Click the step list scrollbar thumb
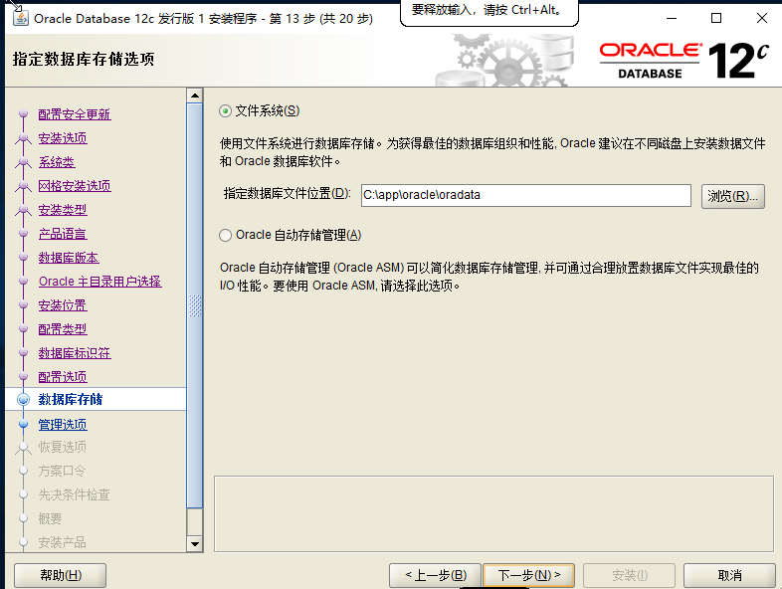 (194, 305)
